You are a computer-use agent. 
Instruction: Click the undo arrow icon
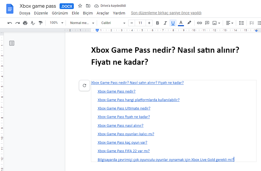click(x=10, y=23)
